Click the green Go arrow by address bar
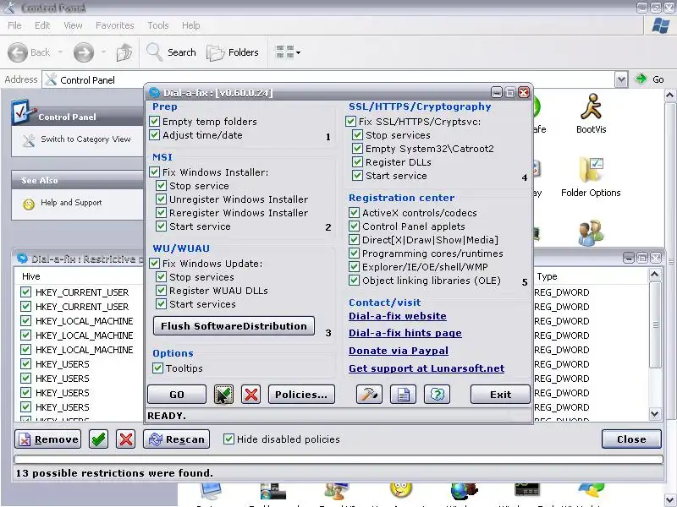 (641, 79)
